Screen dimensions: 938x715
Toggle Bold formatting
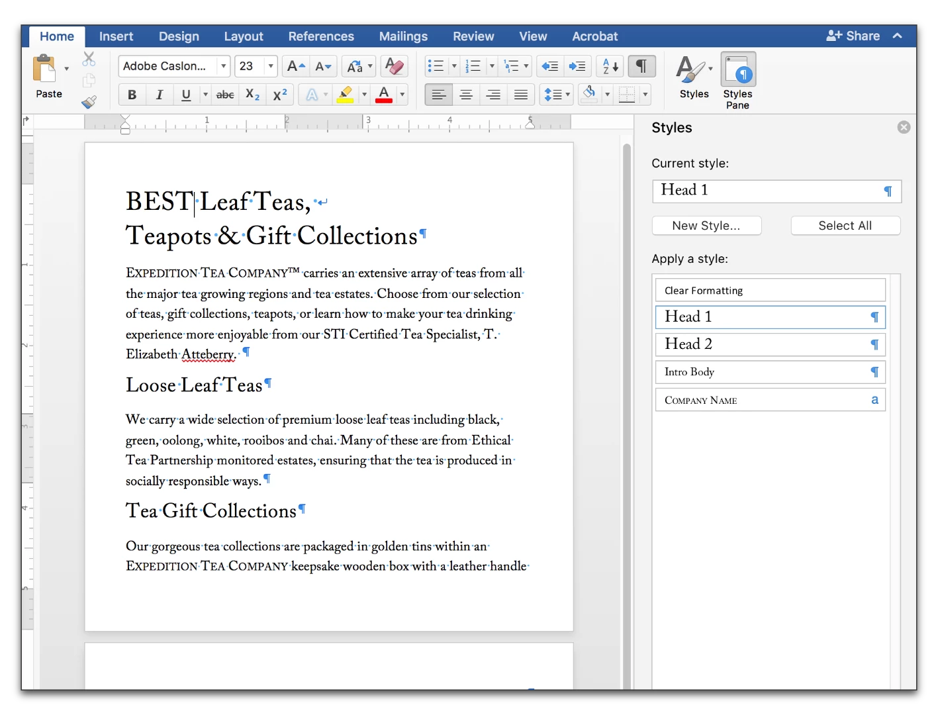pos(132,95)
